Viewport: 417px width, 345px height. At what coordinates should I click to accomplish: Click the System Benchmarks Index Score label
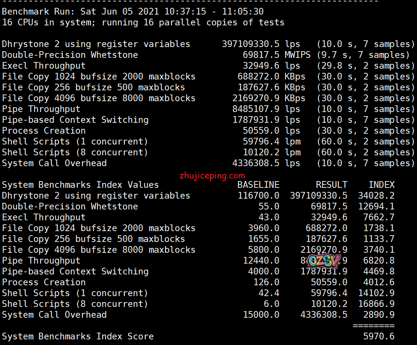78,336
